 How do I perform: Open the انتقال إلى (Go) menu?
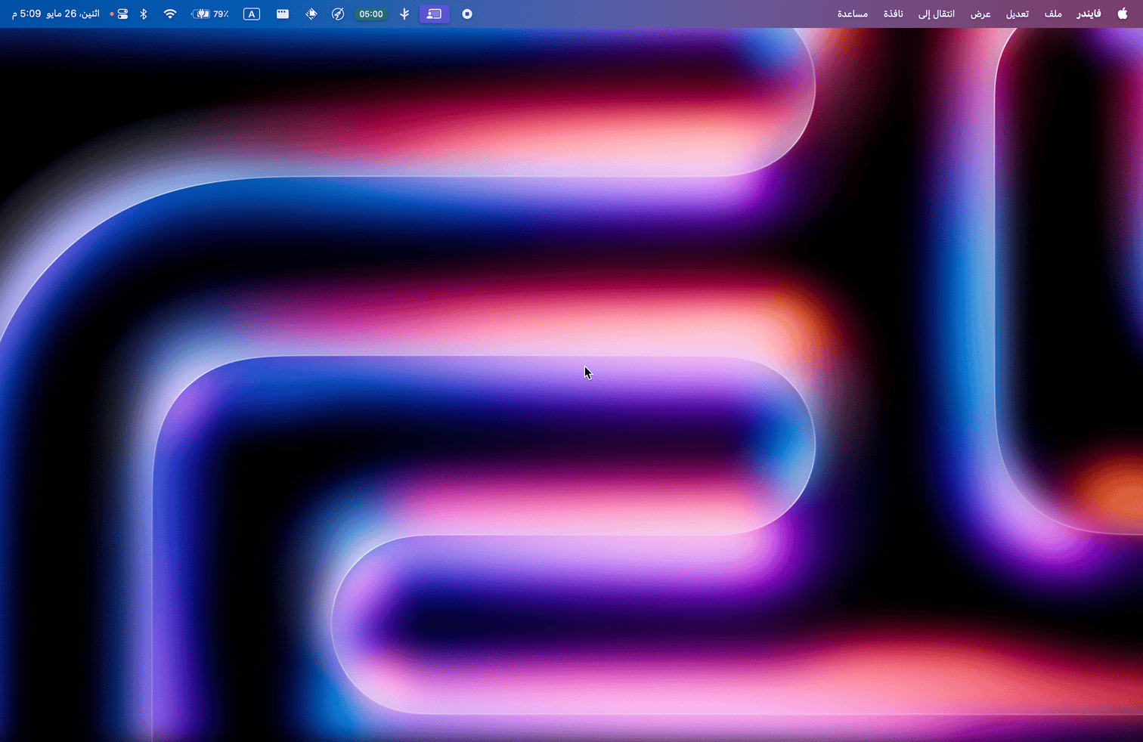pyautogui.click(x=937, y=14)
